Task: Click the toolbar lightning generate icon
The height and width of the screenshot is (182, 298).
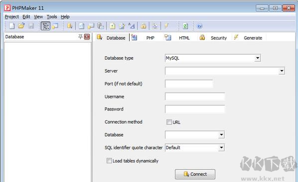Action: (166, 26)
